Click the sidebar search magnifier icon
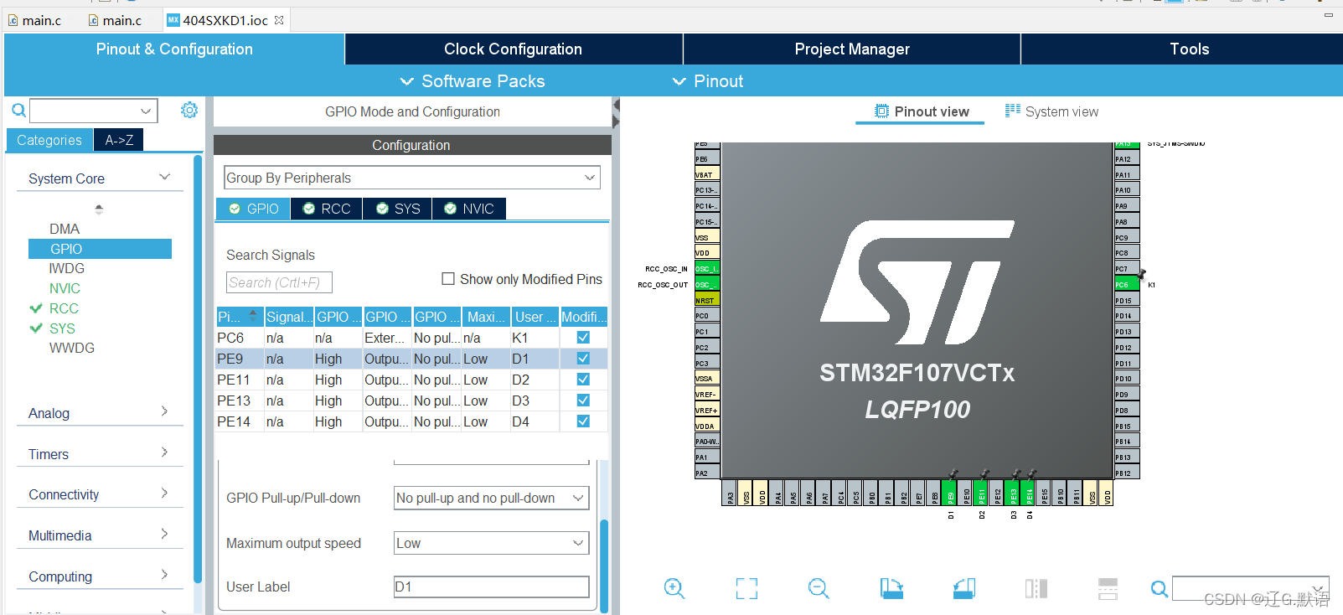The height and width of the screenshot is (615, 1343). tap(18, 111)
